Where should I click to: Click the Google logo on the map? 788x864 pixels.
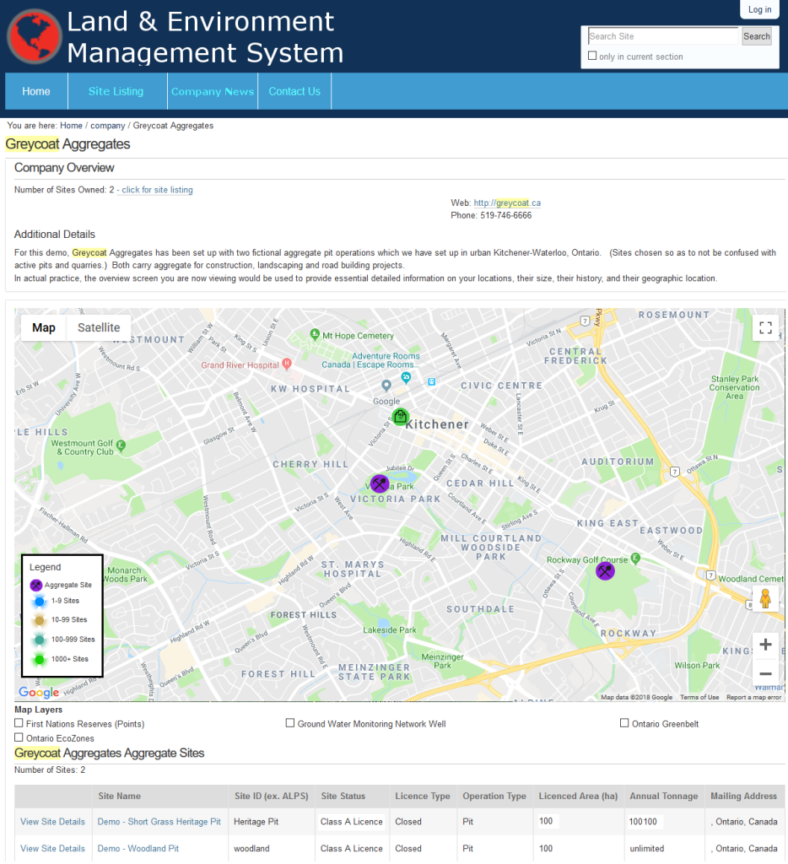coord(39,693)
